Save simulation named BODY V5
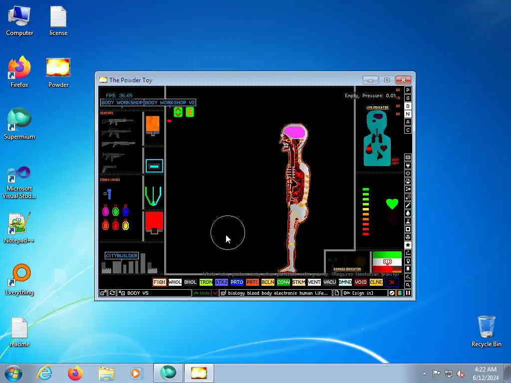511x383 pixels. pyautogui.click(x=155, y=293)
